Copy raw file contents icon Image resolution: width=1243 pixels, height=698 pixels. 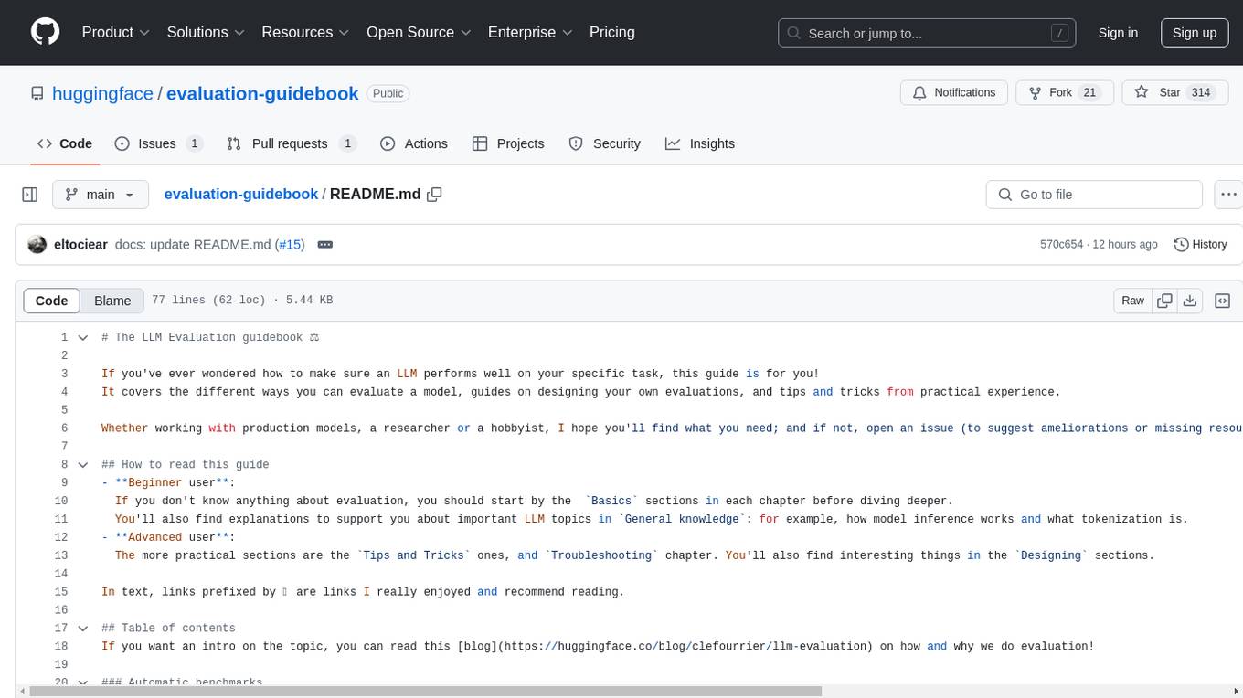tap(1164, 301)
